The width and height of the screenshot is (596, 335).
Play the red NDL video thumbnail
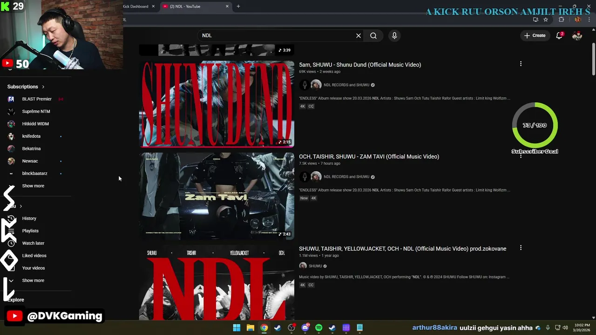[x=217, y=282]
